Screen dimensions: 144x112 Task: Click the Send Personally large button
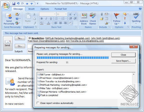(9, 19)
